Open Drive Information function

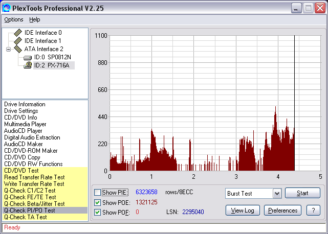(25, 104)
